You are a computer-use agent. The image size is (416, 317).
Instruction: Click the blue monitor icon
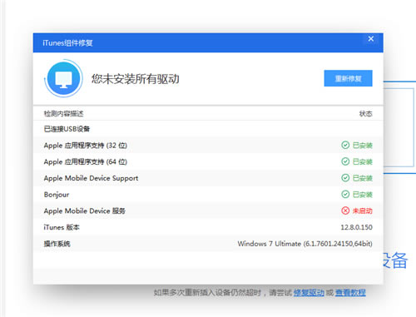click(63, 78)
